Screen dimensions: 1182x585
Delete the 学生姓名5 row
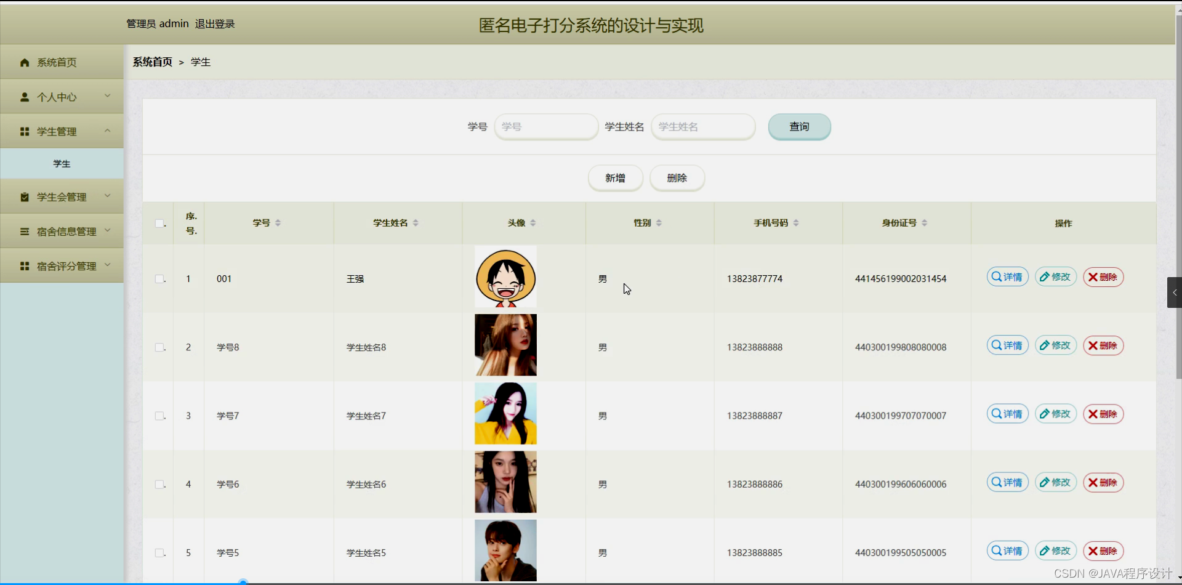click(x=1103, y=551)
